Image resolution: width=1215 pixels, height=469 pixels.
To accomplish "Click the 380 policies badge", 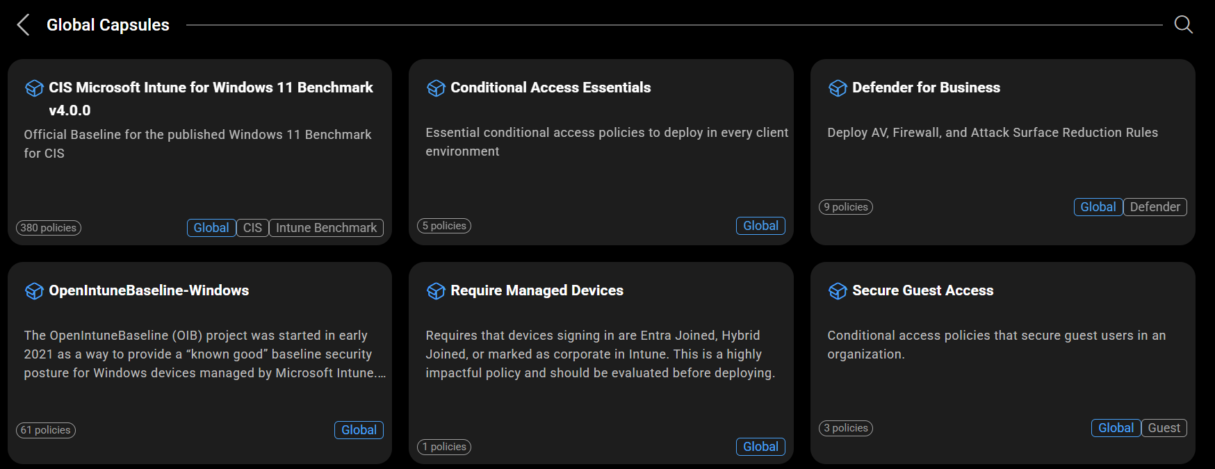I will (49, 228).
